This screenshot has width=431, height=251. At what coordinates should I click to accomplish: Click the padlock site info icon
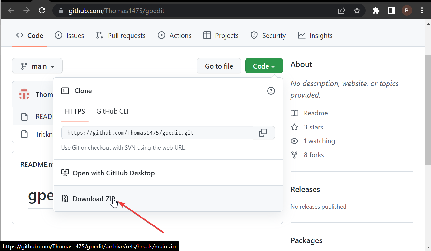(x=62, y=11)
